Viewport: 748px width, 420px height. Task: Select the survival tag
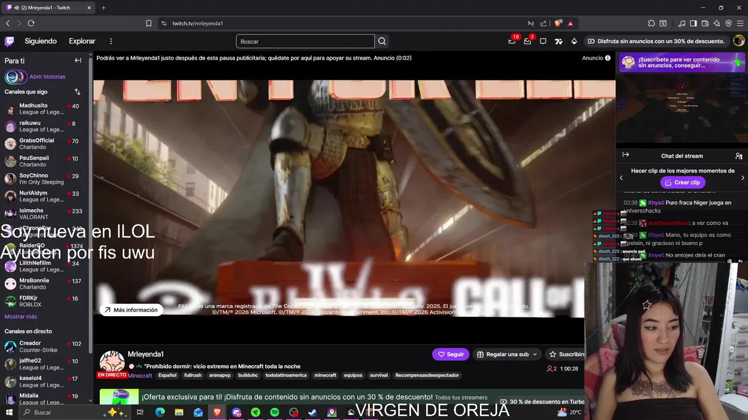tap(379, 375)
